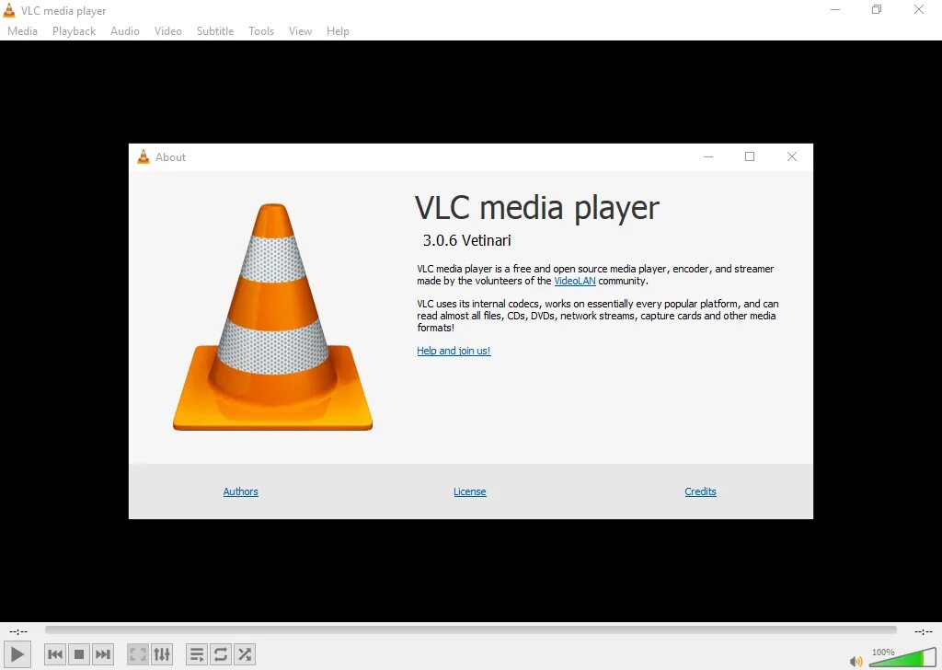
Task: Open the Audio menu
Action: point(125,31)
